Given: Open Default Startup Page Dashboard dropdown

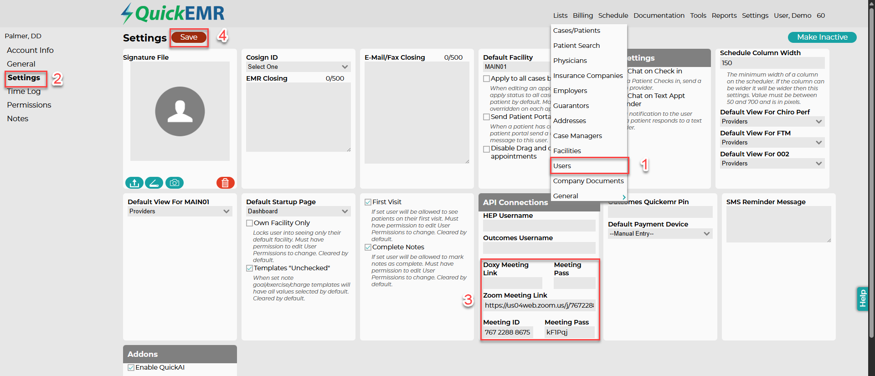Looking at the screenshot, I should [299, 211].
